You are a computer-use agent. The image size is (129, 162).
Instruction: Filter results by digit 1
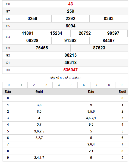[x=21, y=85]
